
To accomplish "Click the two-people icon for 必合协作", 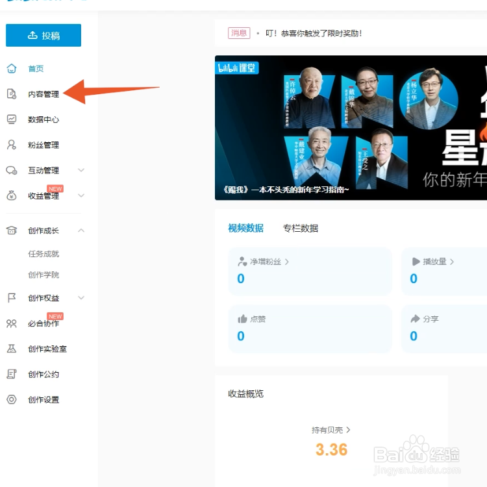I will [12, 323].
